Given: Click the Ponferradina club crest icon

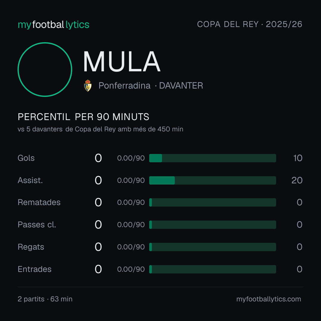Looking at the screenshot, I should click(x=88, y=86).
